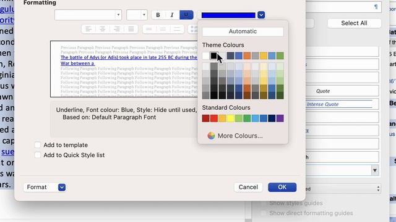Toggle Bold formatting for the style
This screenshot has height=222, width=396.
tap(158, 15)
